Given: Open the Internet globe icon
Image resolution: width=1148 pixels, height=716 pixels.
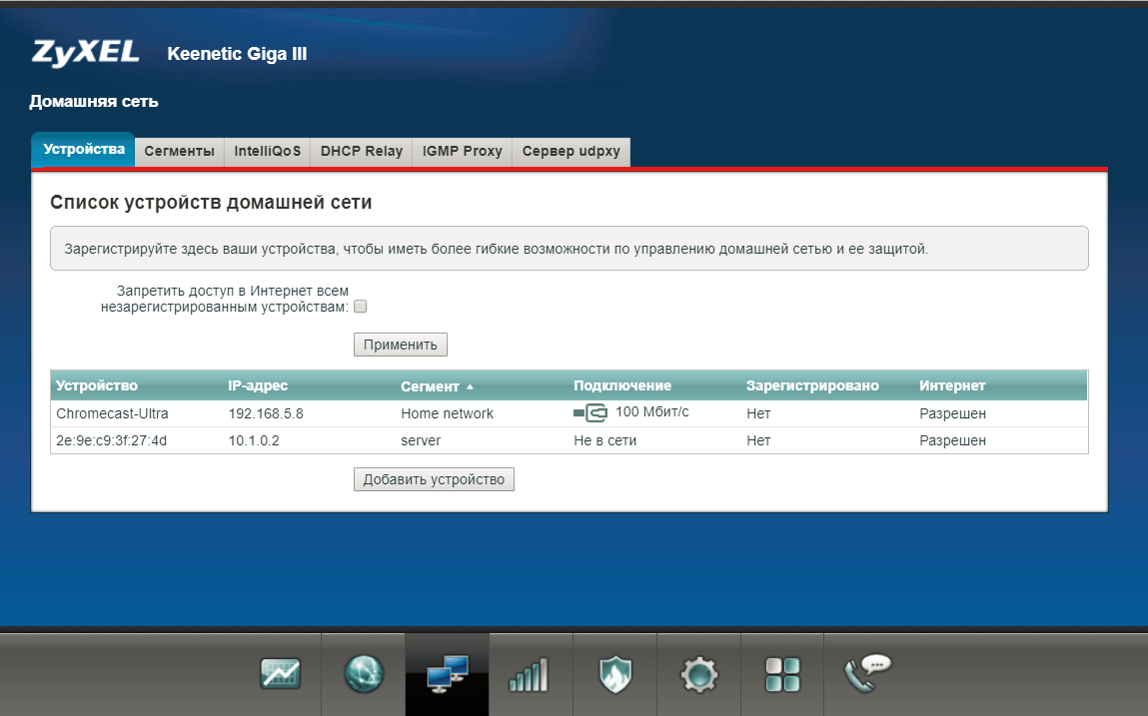Looking at the screenshot, I should tap(364, 675).
